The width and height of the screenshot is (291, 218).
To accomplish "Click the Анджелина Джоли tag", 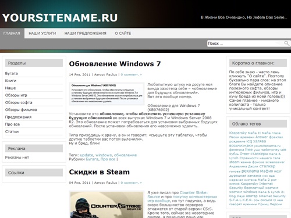I will pos(243,166).
